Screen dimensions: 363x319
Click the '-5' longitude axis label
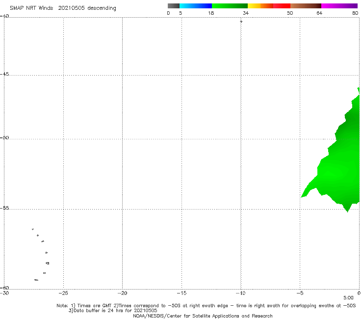pos(300,293)
